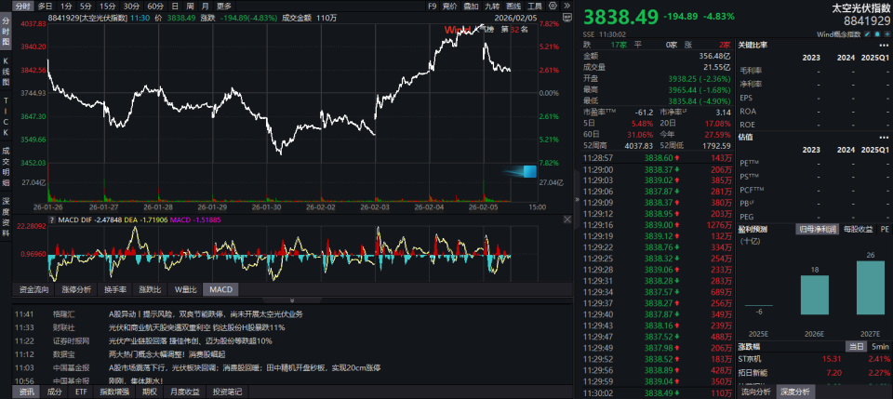
Task: Switch indicator to 资金流向
Action: pyautogui.click(x=33, y=289)
